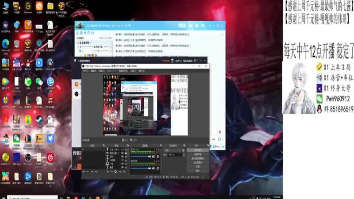The width and height of the screenshot is (354, 199).
Task: Open the Tools menu in OBS
Action: (133, 71)
